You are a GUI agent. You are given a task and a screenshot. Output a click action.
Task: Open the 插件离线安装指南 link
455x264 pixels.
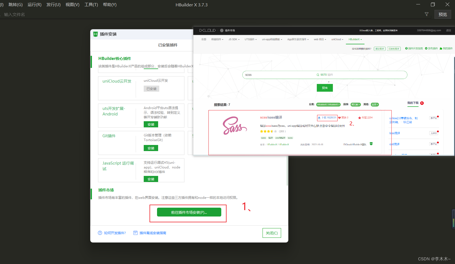(153, 233)
